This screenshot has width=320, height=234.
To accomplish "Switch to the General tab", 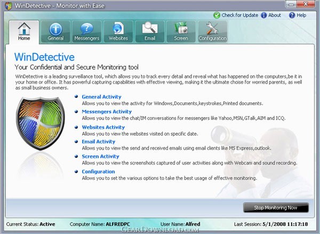I will pos(55,32).
